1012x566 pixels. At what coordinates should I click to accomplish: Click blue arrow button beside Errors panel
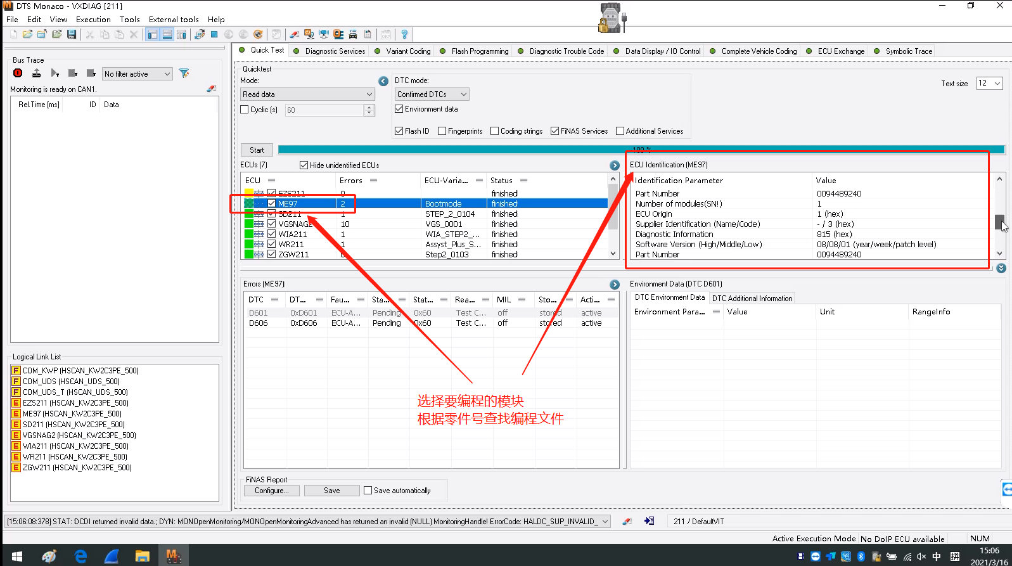[x=615, y=285]
